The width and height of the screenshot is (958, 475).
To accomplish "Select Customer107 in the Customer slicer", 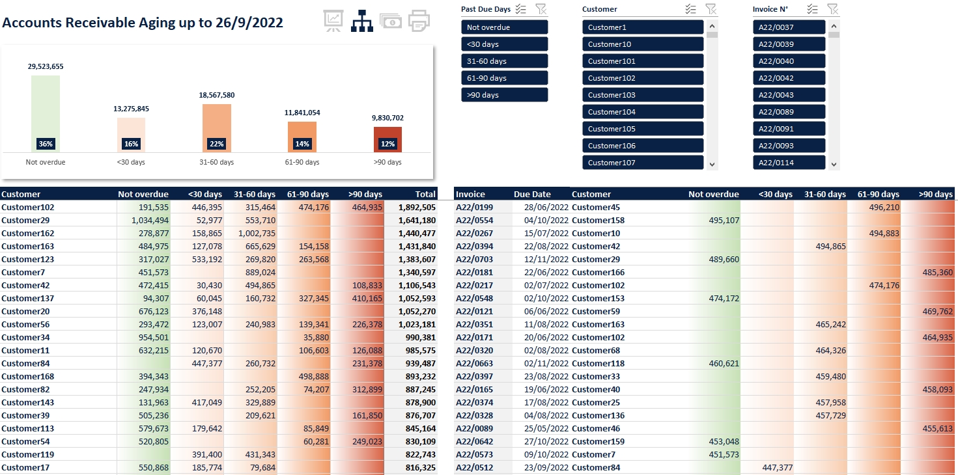I will point(641,162).
